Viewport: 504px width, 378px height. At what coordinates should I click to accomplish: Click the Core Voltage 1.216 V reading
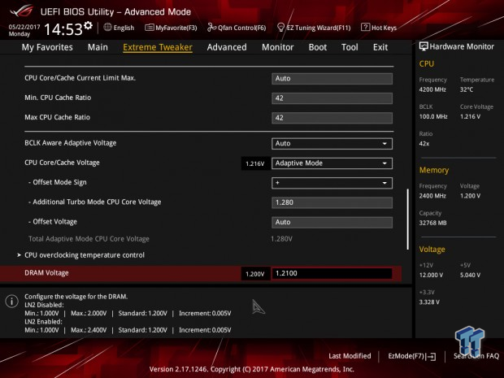tap(470, 117)
